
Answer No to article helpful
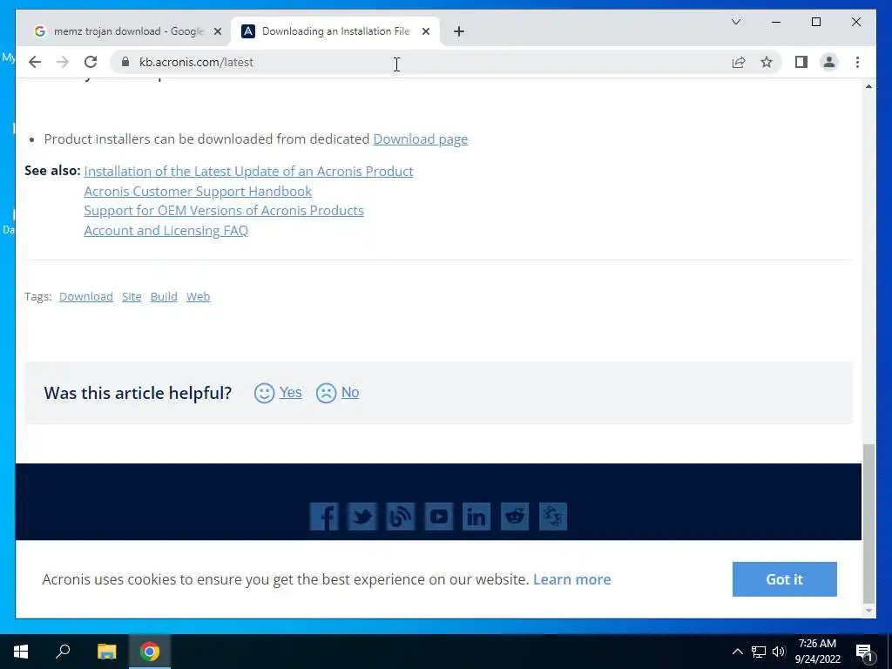pyautogui.click(x=350, y=393)
